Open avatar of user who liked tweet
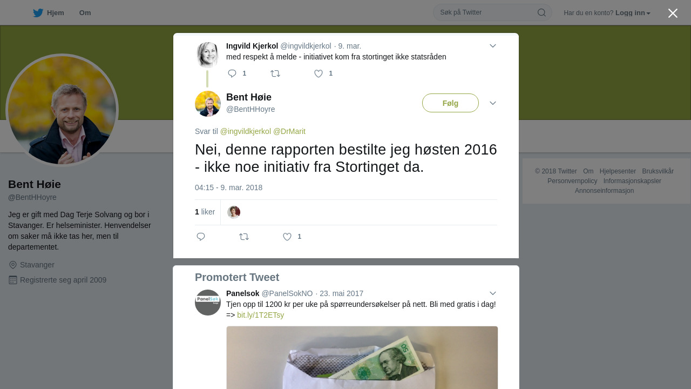 (234, 212)
